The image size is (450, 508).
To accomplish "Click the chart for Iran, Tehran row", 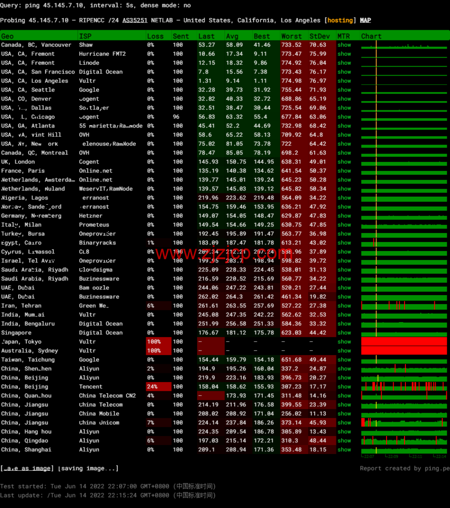I will pos(404,306).
